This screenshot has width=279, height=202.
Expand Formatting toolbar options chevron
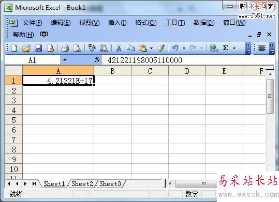pyautogui.click(x=272, y=48)
